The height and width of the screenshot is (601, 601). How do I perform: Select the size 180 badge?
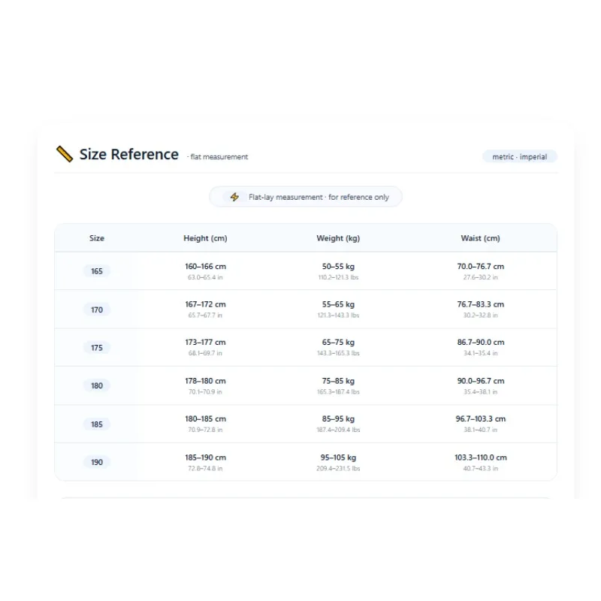(x=97, y=385)
